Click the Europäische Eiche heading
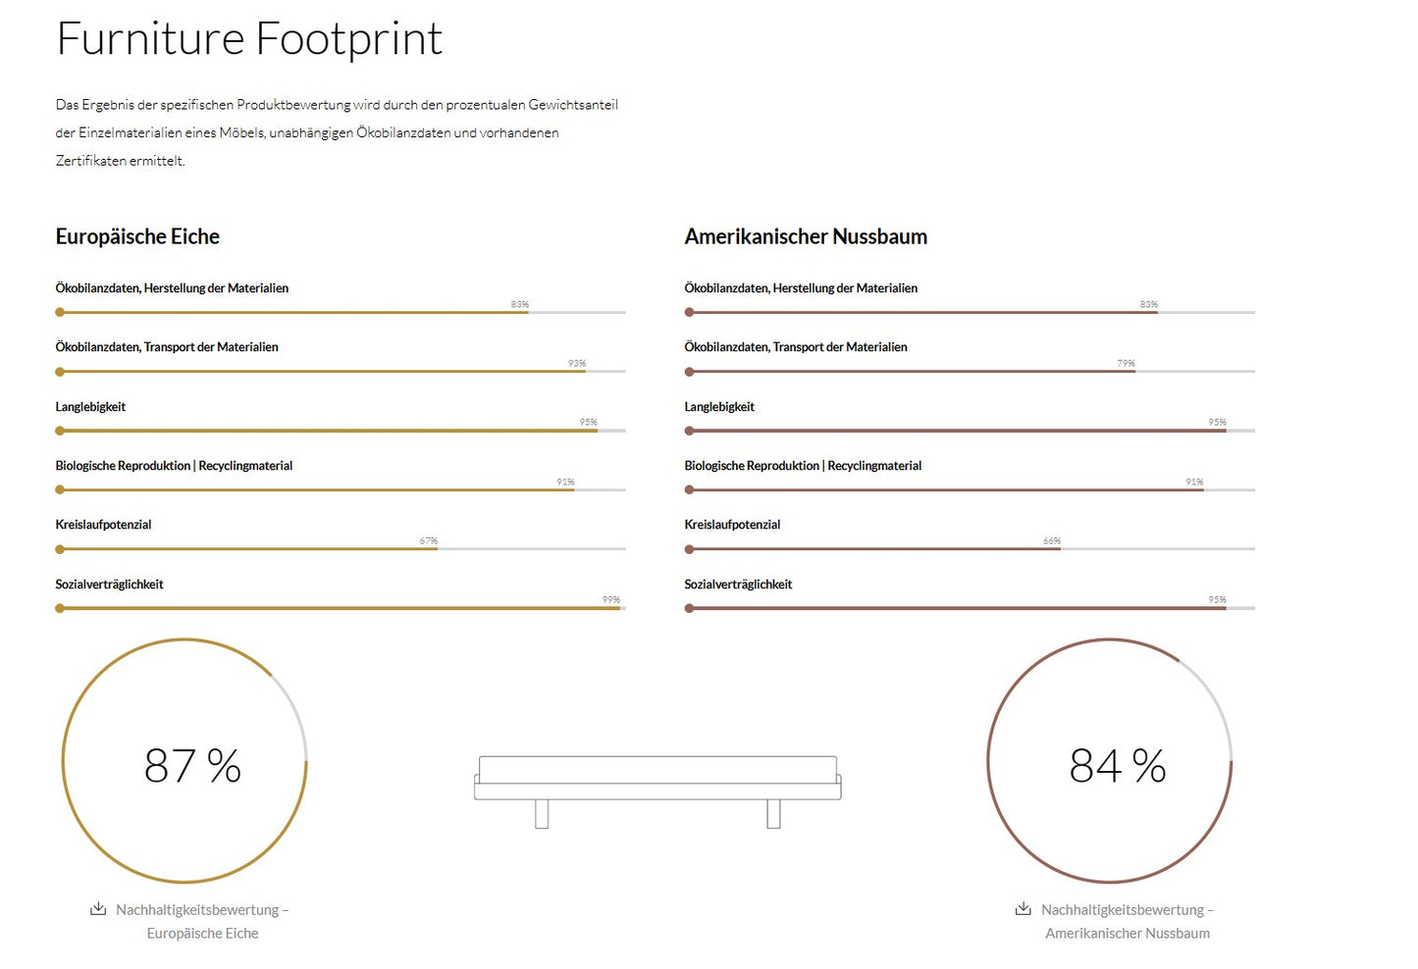 coord(137,236)
